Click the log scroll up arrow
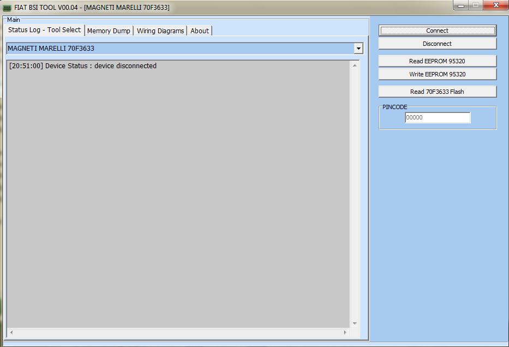 click(x=355, y=65)
